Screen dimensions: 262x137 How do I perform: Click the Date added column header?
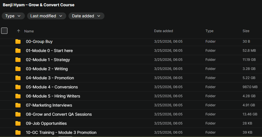coord(163,31)
